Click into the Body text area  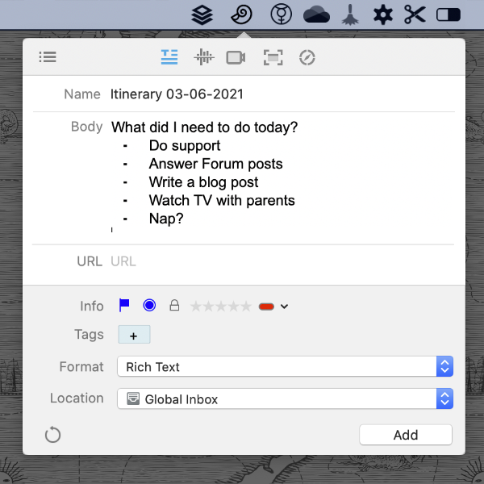pos(282,177)
